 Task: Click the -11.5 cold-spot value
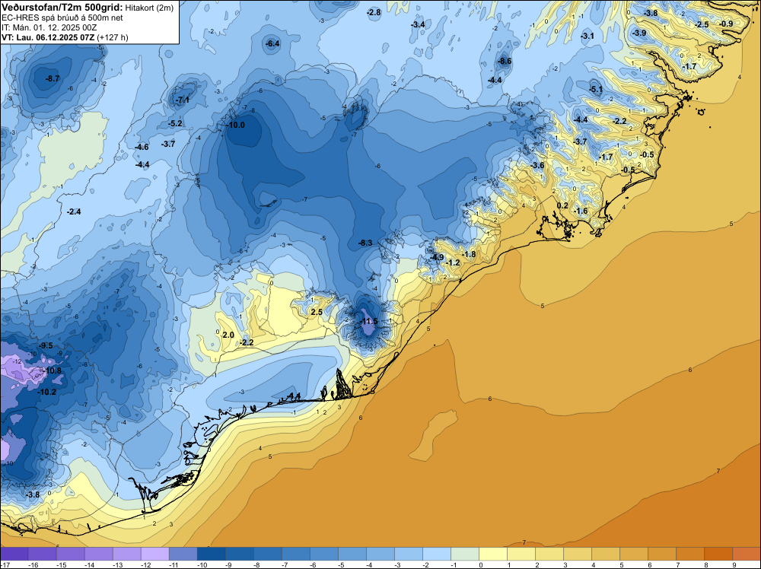(368, 321)
